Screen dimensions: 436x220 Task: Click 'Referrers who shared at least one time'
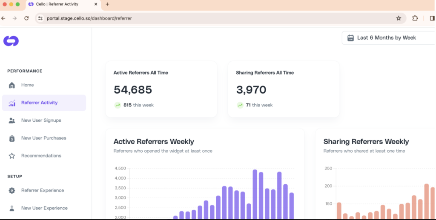point(364,151)
